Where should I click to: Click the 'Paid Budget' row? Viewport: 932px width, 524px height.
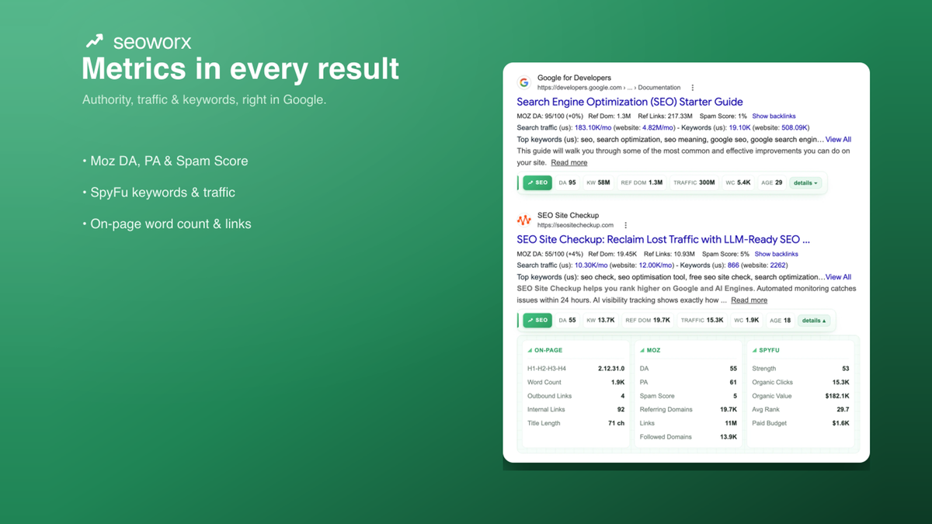tap(801, 423)
